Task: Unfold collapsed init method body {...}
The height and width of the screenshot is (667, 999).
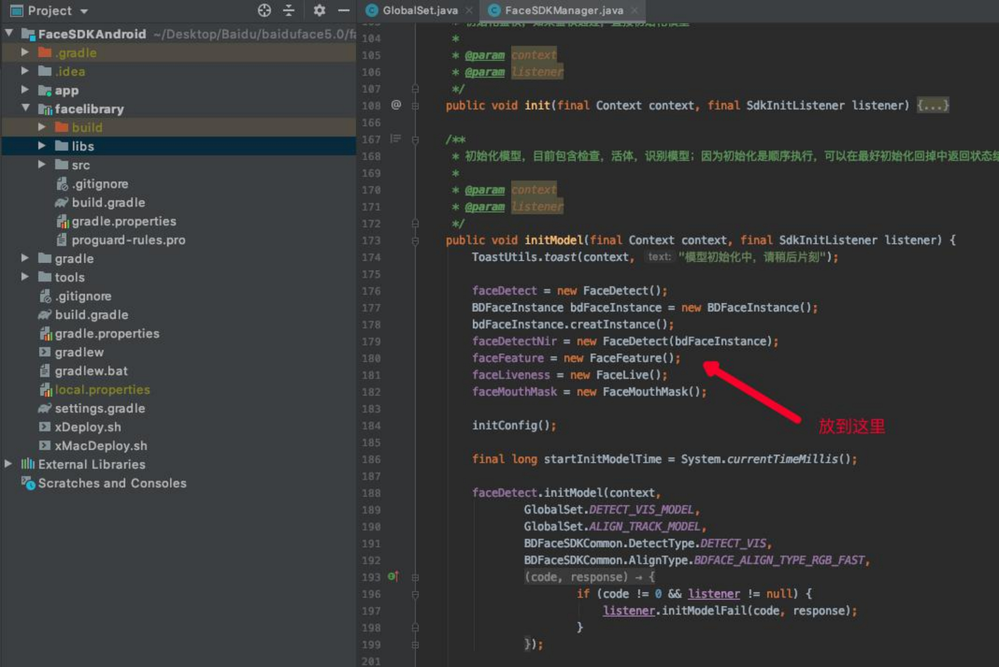Action: [933, 105]
